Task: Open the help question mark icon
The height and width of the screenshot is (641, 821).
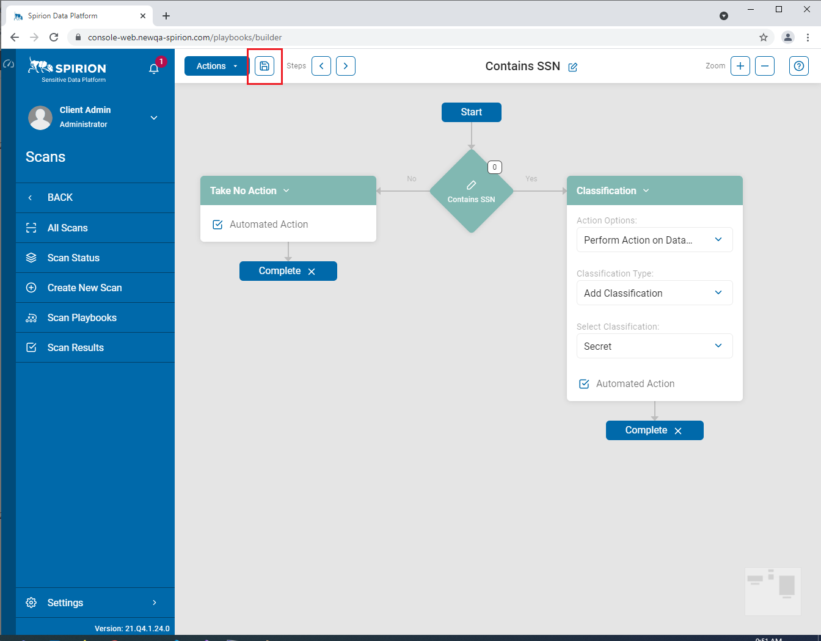Action: point(799,66)
